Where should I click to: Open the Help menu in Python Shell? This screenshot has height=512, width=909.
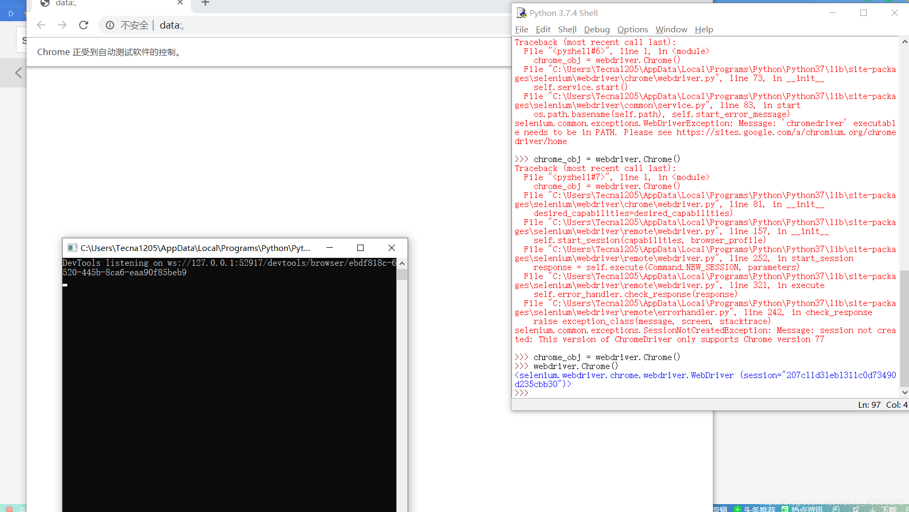point(704,30)
